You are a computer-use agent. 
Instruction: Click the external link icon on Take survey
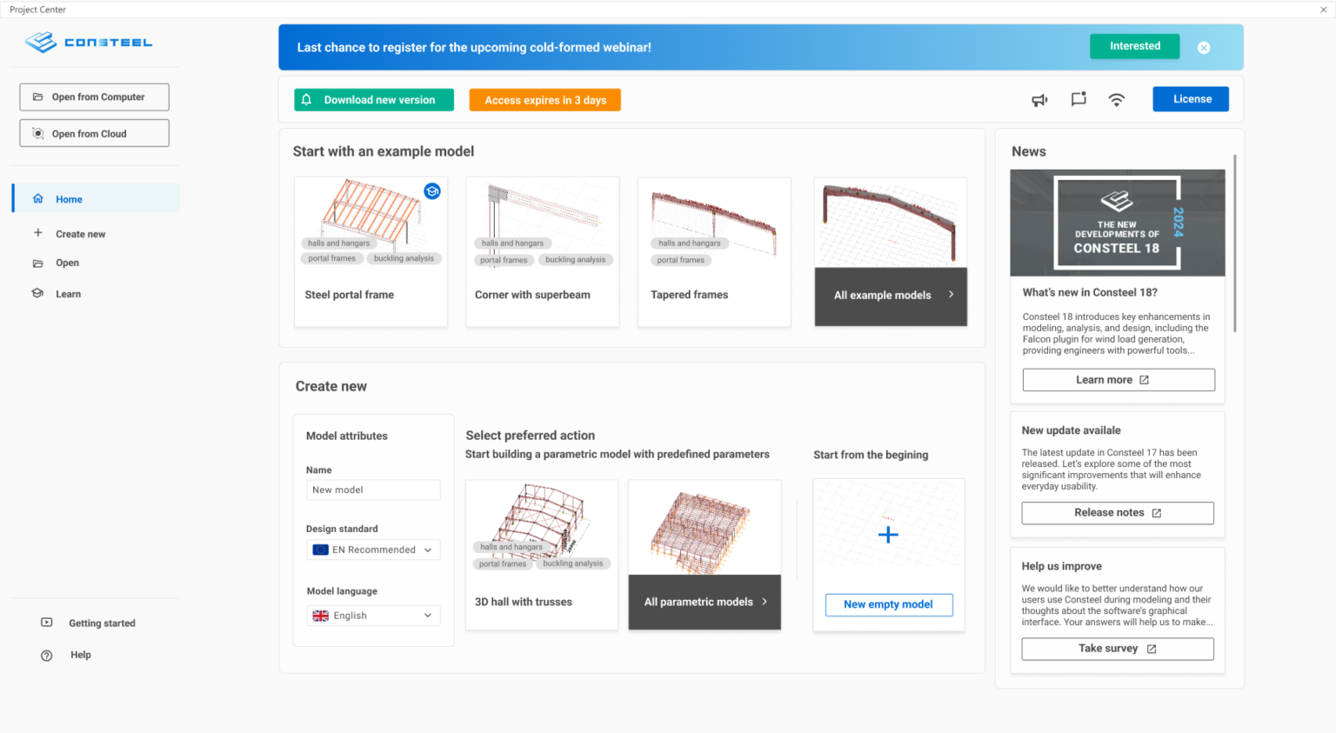1152,649
